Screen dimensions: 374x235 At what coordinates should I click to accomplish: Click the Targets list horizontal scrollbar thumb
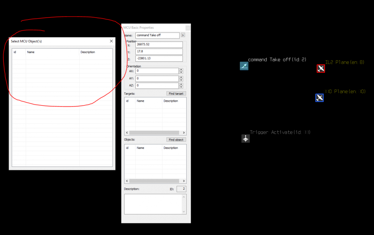pos(154,132)
